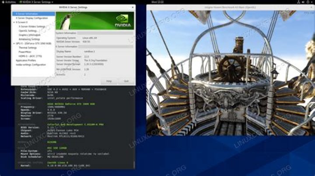Viewport: 315px width, 176px height.
Task: Click the volume icon in the top bar
Action: pyautogui.click(x=303, y=2)
